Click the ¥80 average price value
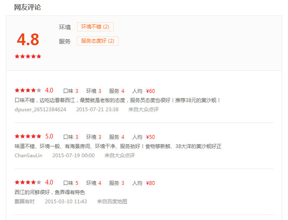Viewport: 288px width, 220px height. pos(150,183)
